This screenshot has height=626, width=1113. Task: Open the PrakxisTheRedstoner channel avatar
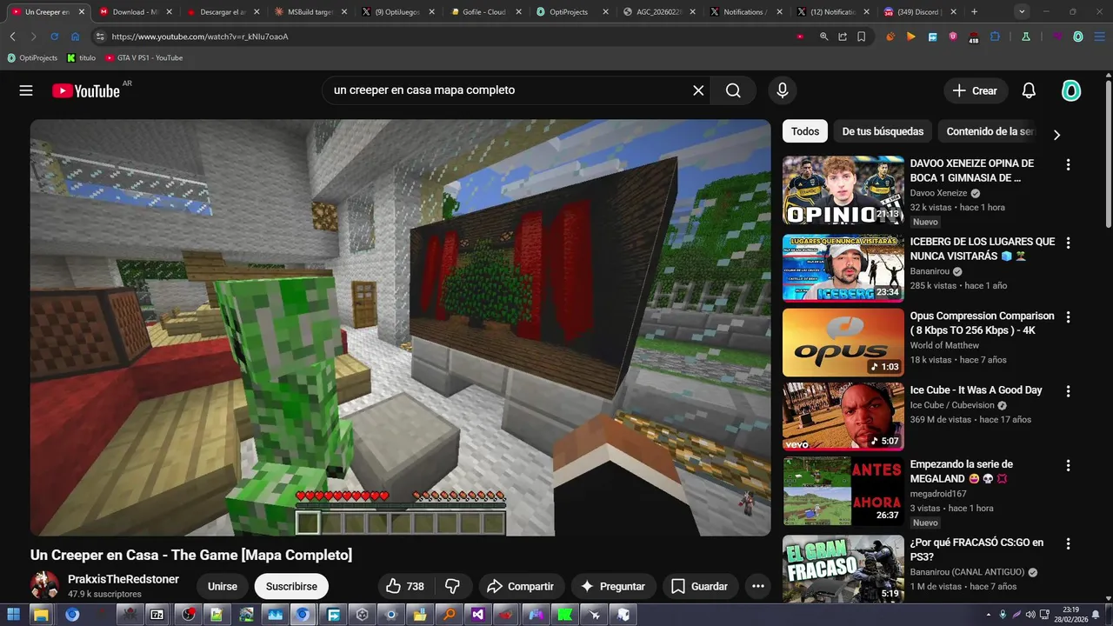(x=44, y=585)
